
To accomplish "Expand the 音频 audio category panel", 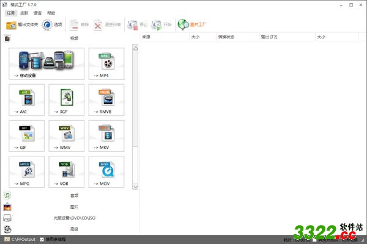I will [73, 196].
